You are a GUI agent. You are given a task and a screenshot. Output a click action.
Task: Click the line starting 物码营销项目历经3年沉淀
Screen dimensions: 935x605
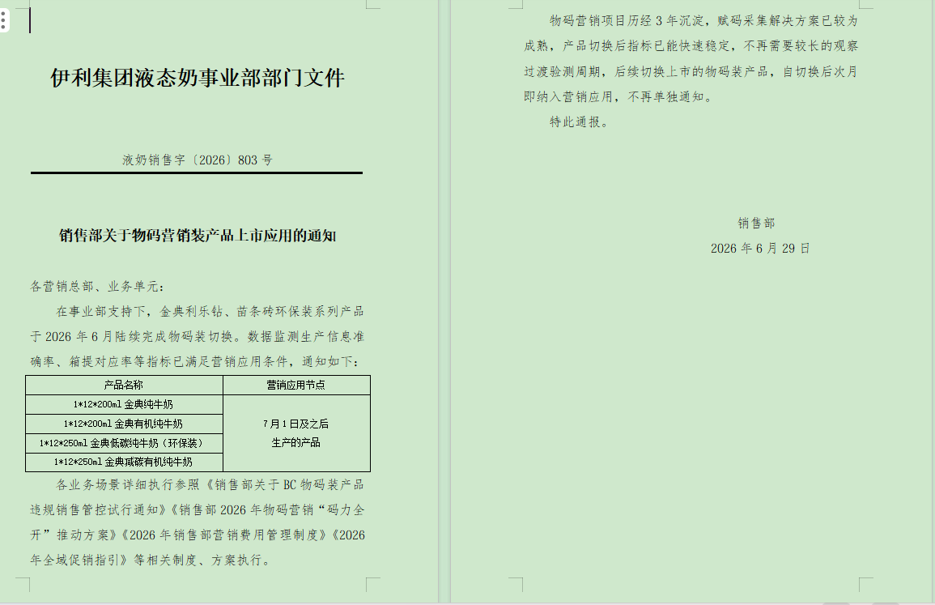pos(703,21)
